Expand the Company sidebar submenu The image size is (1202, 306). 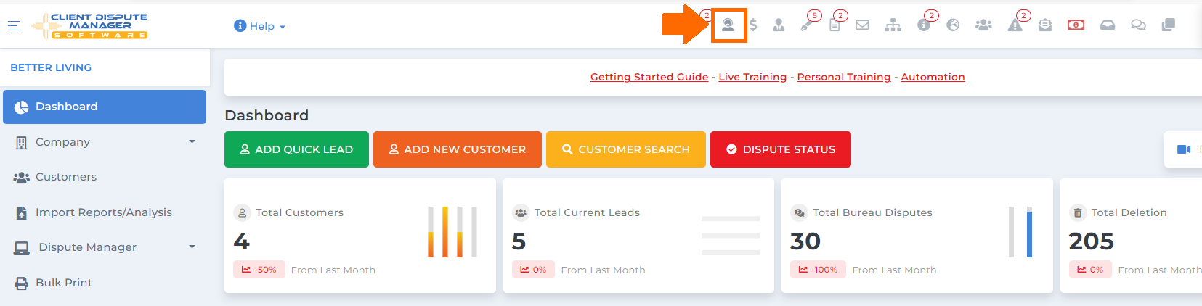tap(105, 142)
